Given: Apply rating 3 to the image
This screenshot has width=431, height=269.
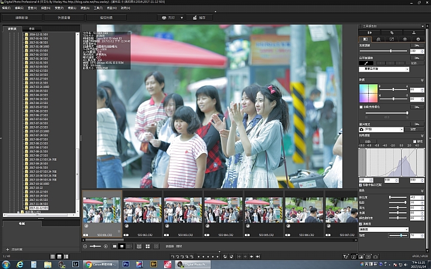Looking at the screenshot, I should tap(182, 256).
